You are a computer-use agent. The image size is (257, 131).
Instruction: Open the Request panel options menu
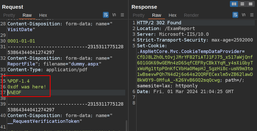[x=122, y=15]
